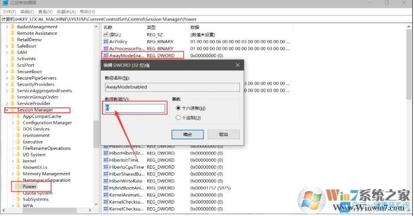The height and width of the screenshot is (216, 414).
Task: Select the ServiceProvider tree item
Action: tap(34, 103)
